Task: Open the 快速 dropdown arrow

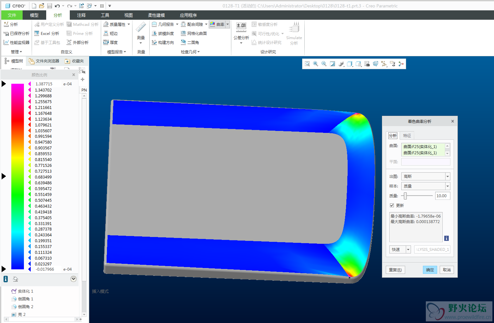Action: point(408,249)
